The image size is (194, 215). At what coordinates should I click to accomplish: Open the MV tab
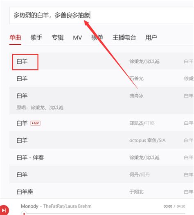pos(77,37)
